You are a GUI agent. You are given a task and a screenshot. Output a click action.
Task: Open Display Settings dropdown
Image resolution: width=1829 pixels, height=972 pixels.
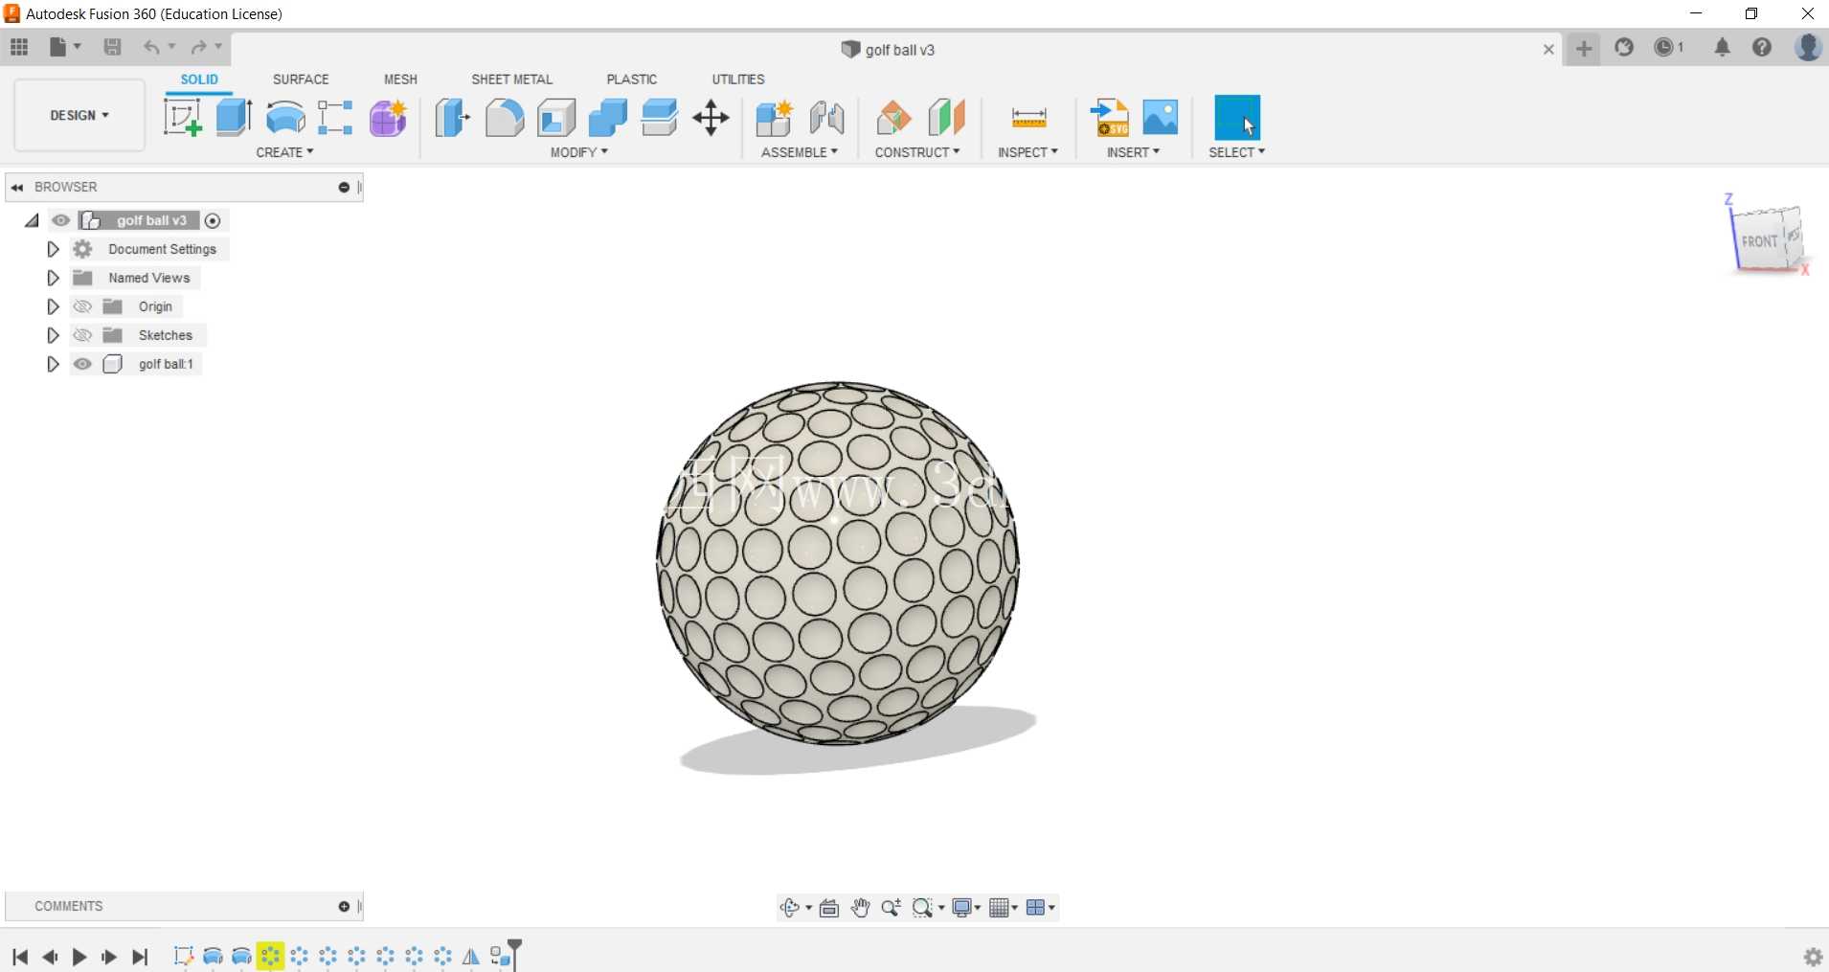click(x=966, y=908)
